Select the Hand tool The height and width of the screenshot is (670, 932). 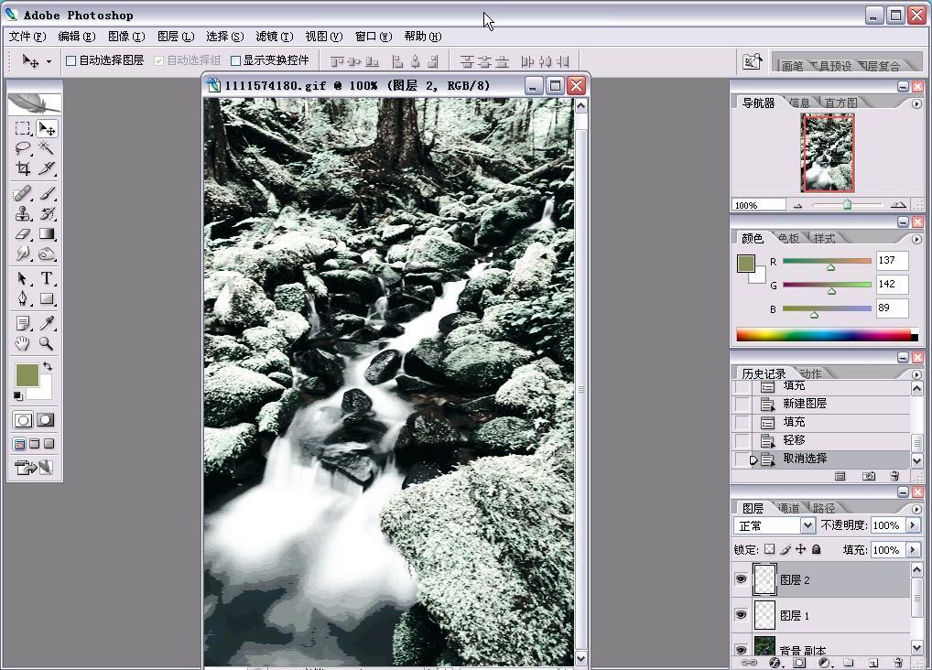pyautogui.click(x=23, y=343)
